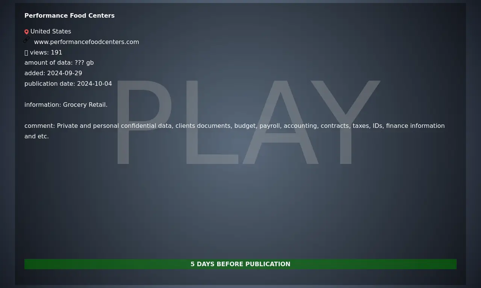The height and width of the screenshot is (288, 481).
Task: Click the views count of 191
Action: [56, 53]
